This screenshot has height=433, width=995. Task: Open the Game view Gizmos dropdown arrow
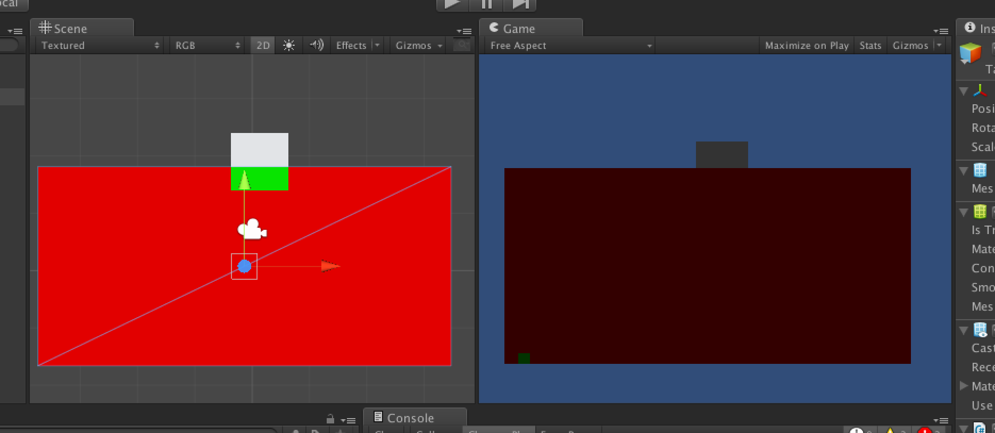pyautogui.click(x=939, y=45)
